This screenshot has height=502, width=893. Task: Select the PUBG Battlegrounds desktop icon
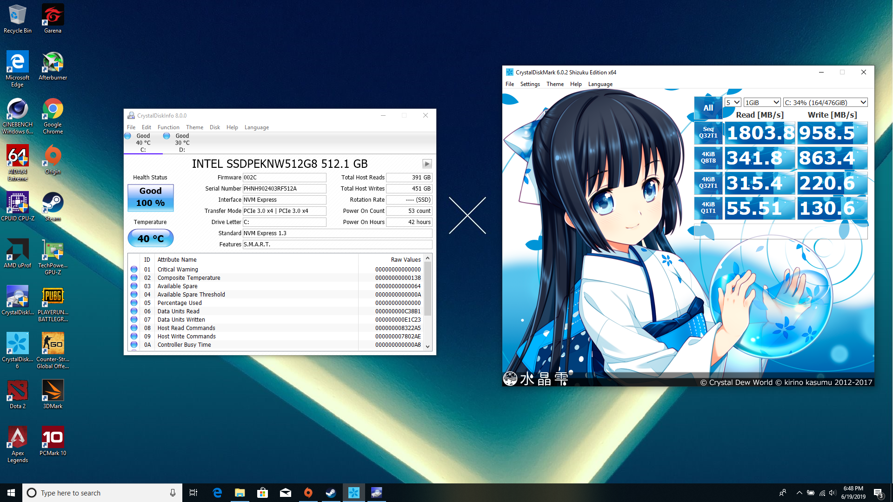pos(53,304)
